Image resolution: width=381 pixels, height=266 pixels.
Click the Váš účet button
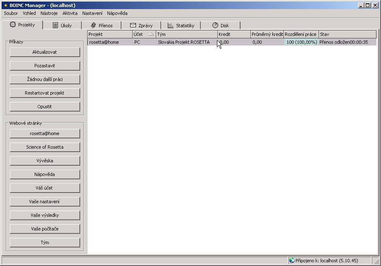45,188
